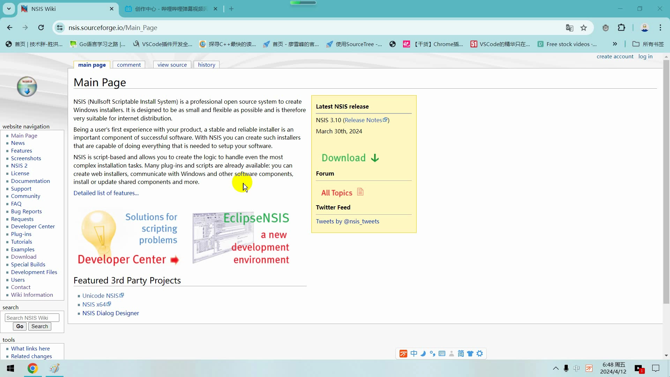Open Chrome from the Windows taskbar
670x377 pixels.
[x=32, y=368]
